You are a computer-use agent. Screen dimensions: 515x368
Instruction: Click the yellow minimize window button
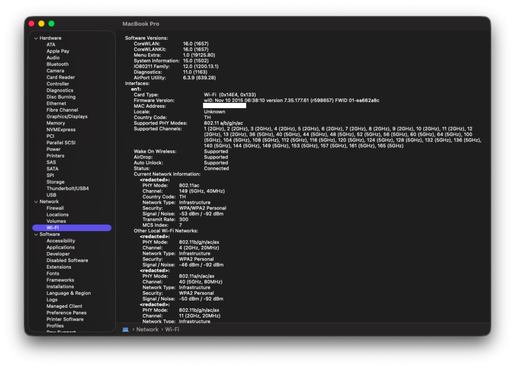click(41, 24)
